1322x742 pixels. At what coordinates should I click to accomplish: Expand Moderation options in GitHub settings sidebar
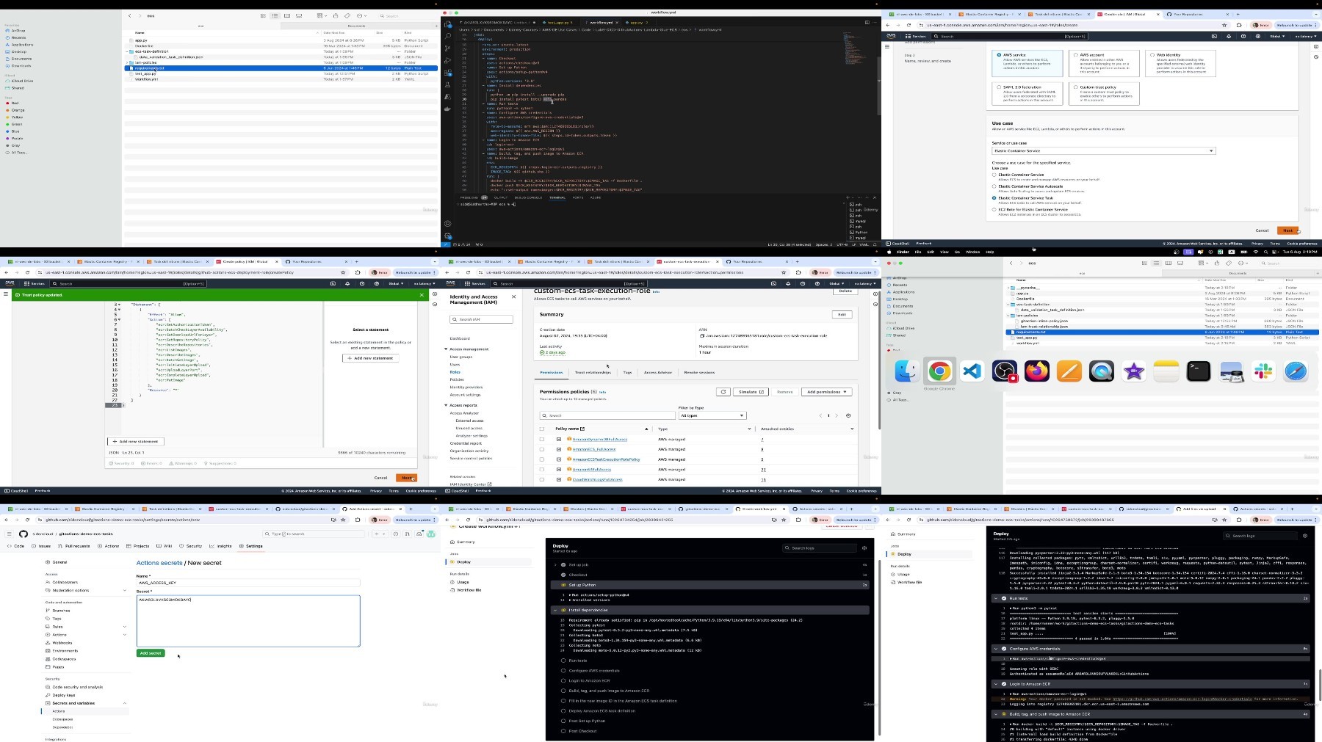pos(124,590)
